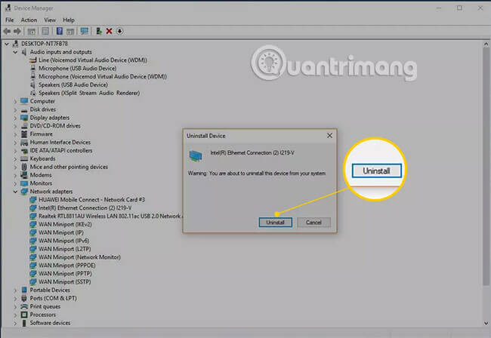Expand the Computer category
The image size is (491, 338).
15,101
